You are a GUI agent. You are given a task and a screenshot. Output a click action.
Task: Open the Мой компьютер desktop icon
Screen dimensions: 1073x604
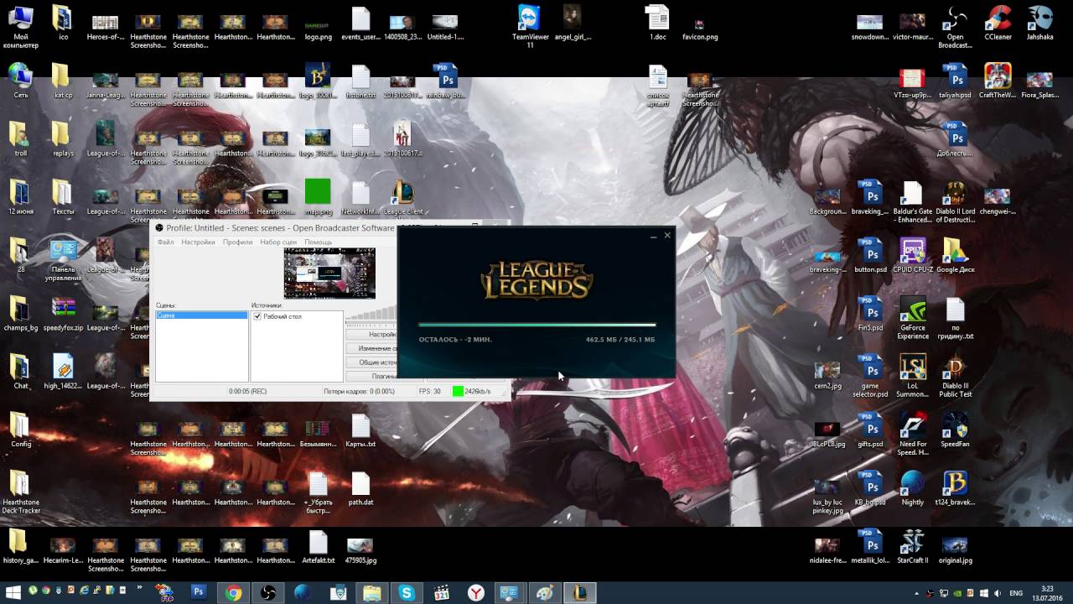pyautogui.click(x=20, y=25)
